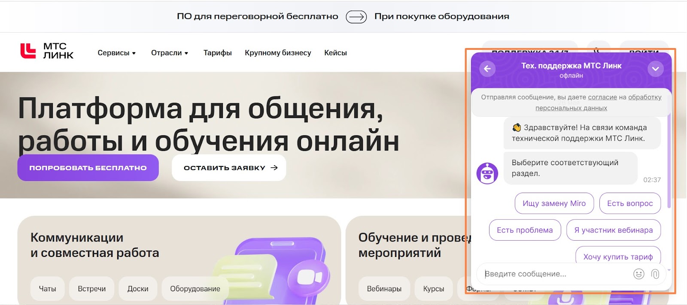The height and width of the screenshot is (305, 687).
Task: Collapse the support chat with the chevron
Action: 655,69
